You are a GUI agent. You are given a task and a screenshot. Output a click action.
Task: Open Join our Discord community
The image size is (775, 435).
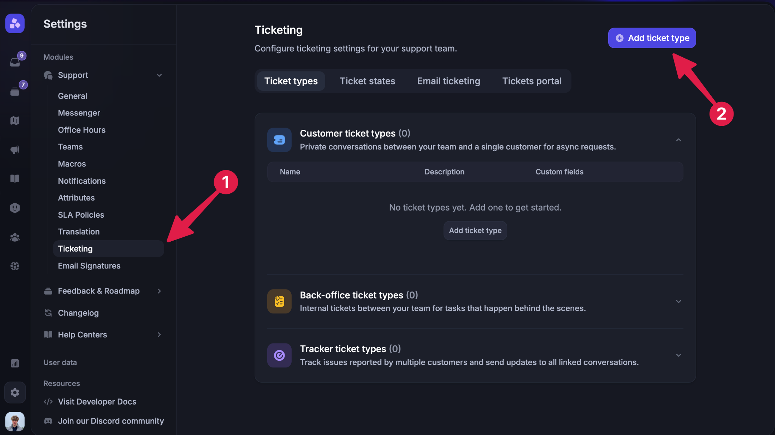(111, 421)
